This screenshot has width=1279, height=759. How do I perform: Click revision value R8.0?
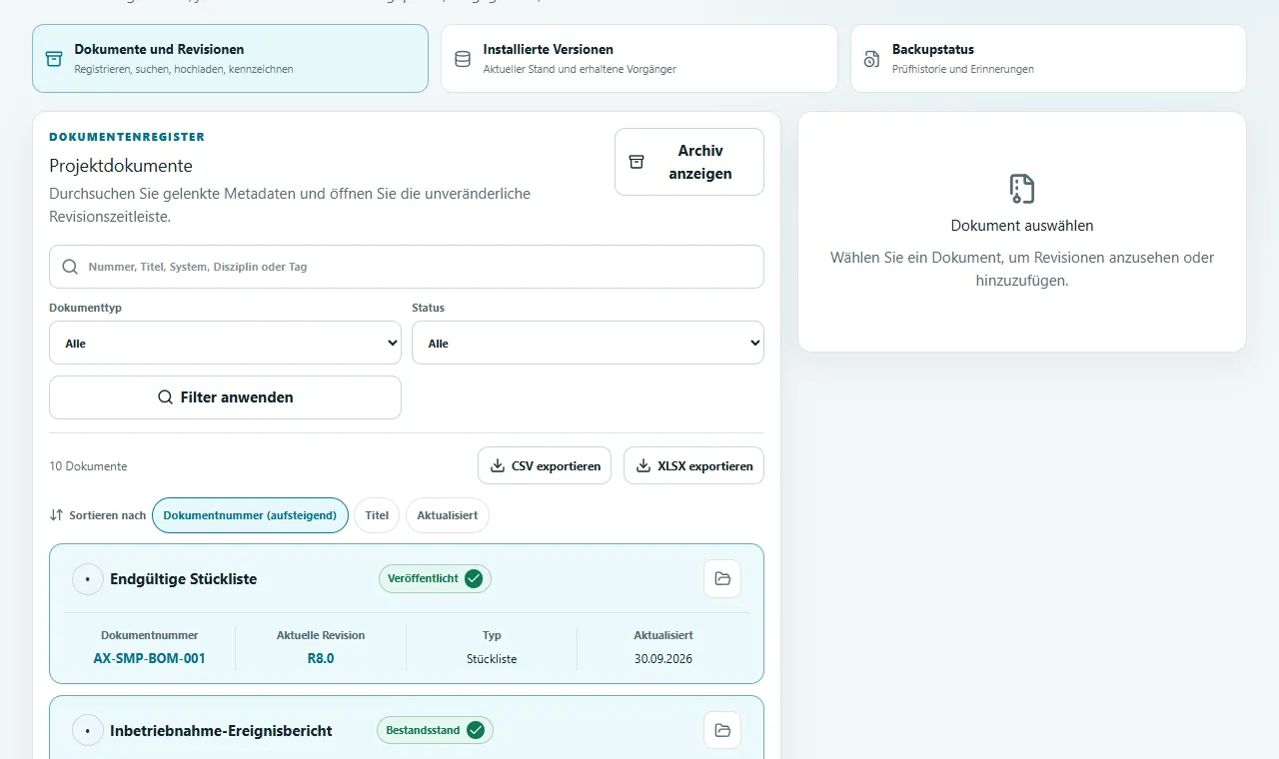(x=321, y=659)
